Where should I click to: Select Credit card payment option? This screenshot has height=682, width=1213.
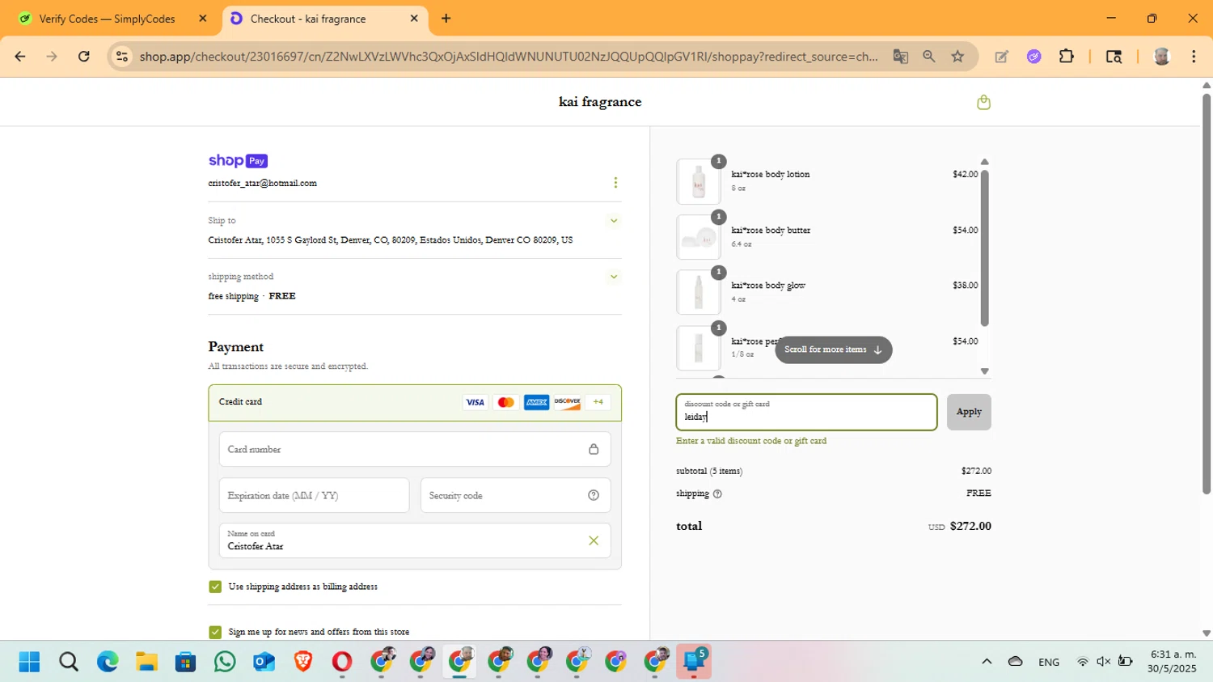pyautogui.click(x=415, y=402)
